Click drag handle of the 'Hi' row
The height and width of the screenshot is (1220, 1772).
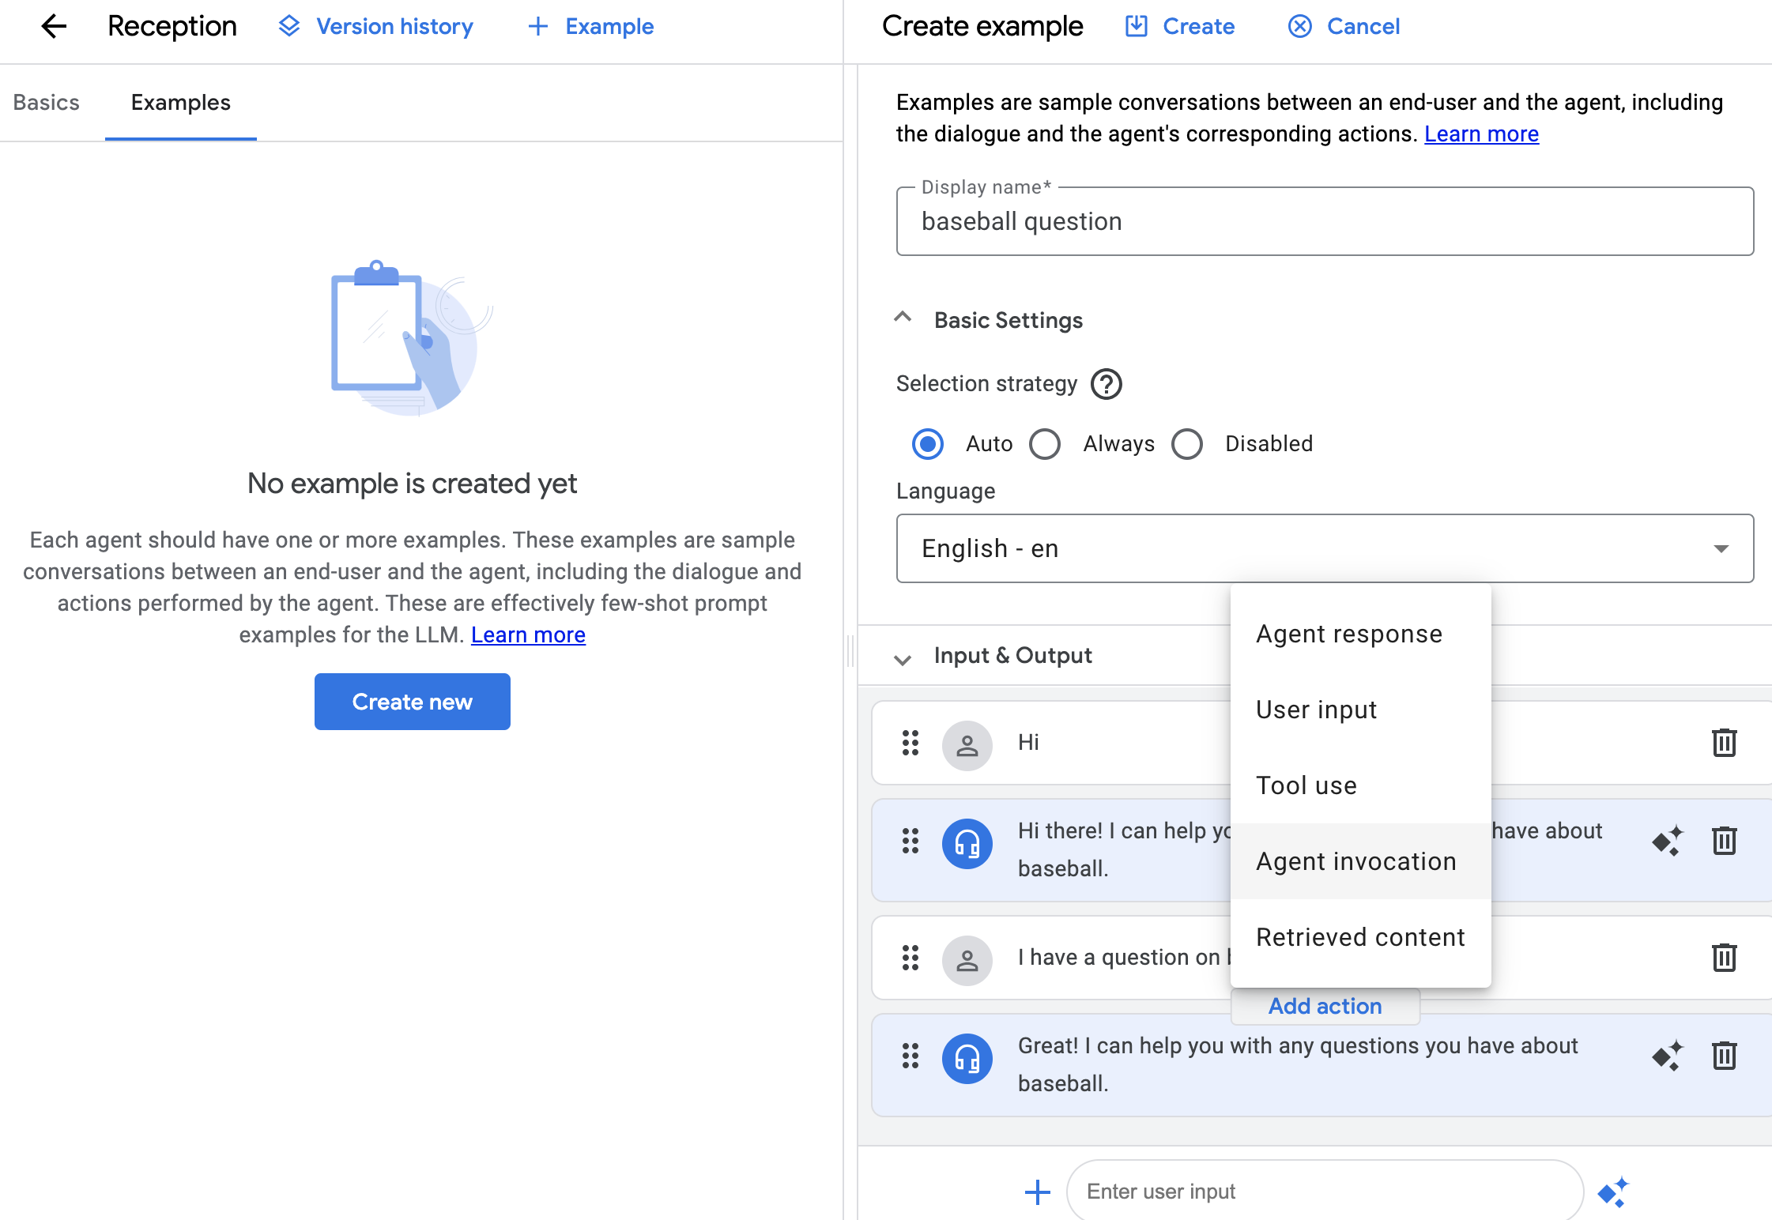[911, 743]
